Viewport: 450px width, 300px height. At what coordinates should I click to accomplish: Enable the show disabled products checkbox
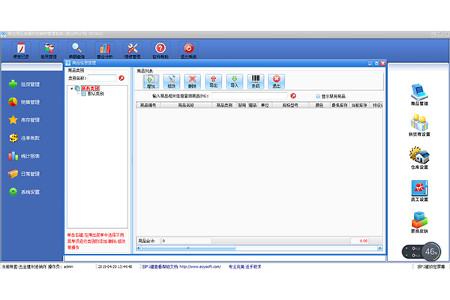pyautogui.click(x=318, y=96)
